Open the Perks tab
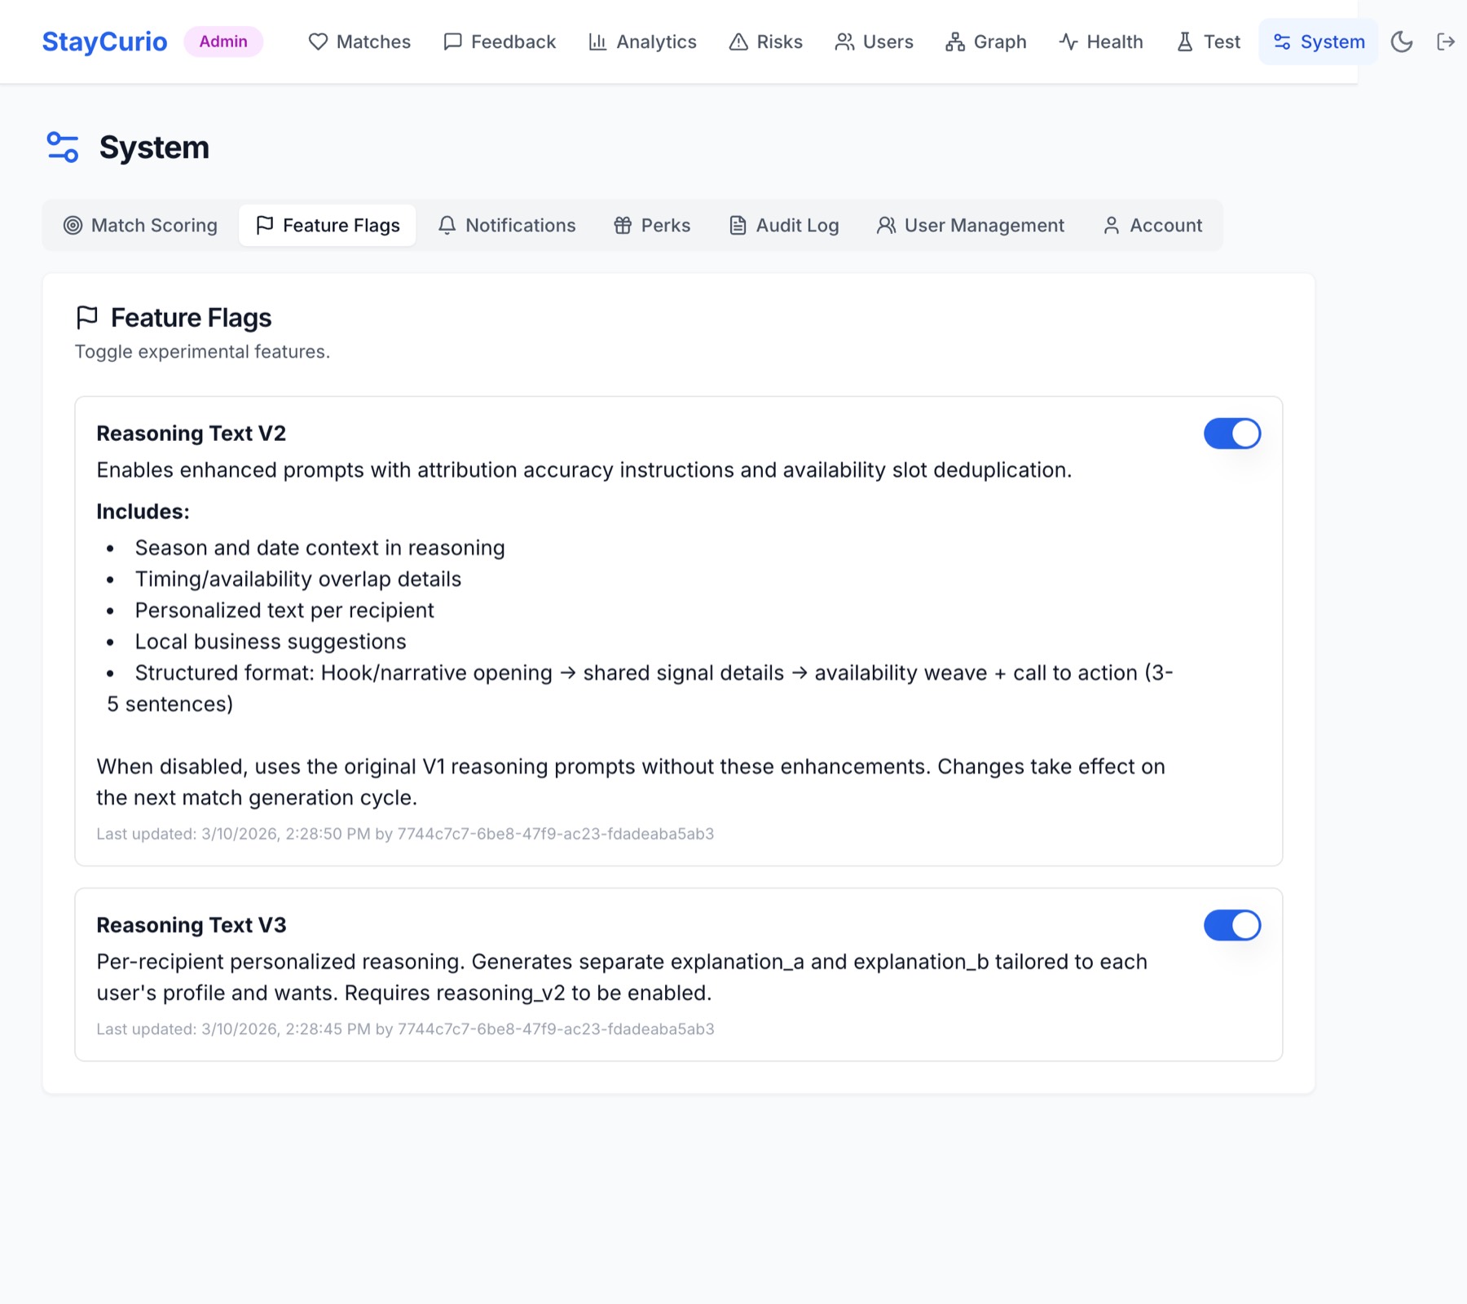 652,225
